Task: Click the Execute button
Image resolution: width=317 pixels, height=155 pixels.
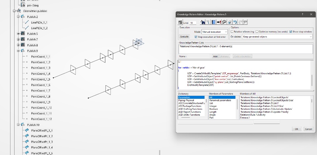Action: [x=184, y=37]
